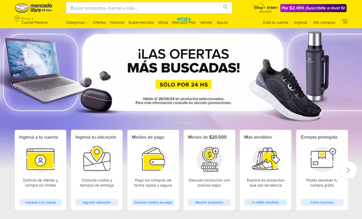
Task: Advance cards with the right arrow chevron
Action: coord(348,170)
